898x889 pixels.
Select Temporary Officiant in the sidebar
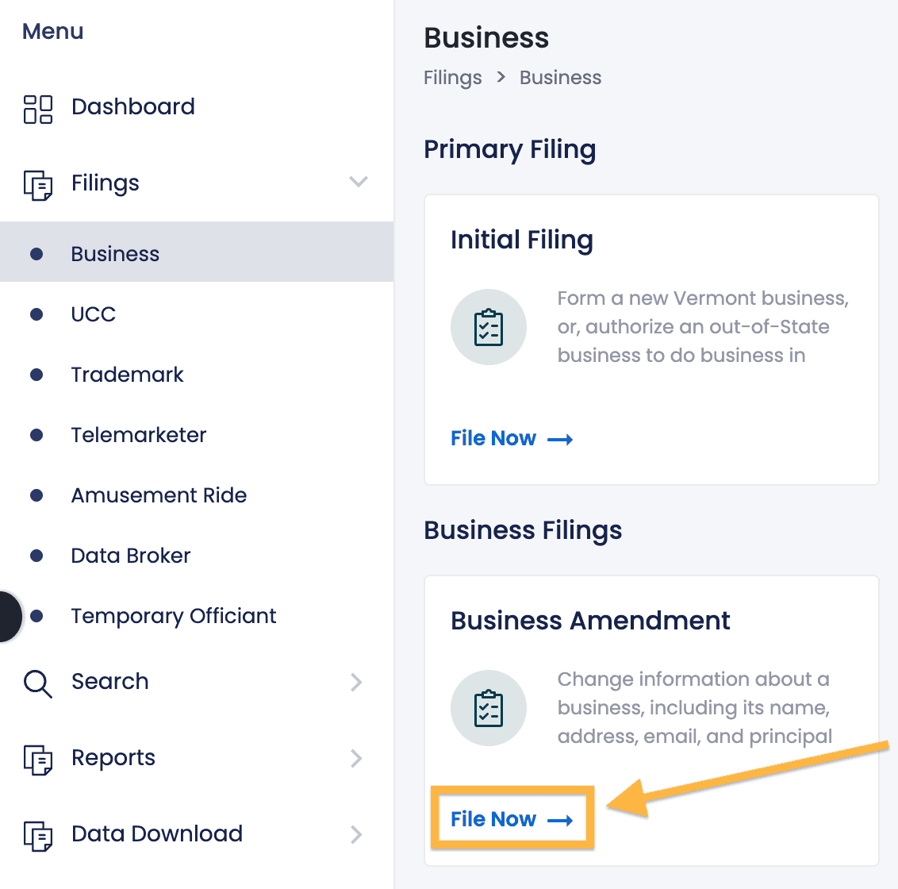(173, 615)
